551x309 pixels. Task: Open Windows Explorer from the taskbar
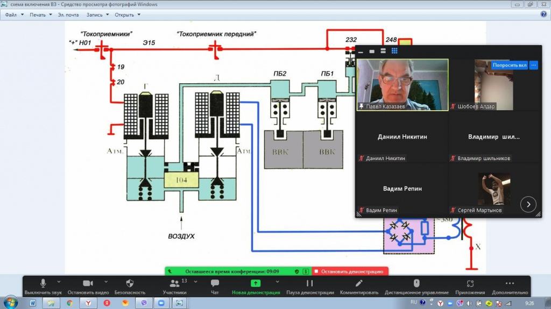point(51,303)
